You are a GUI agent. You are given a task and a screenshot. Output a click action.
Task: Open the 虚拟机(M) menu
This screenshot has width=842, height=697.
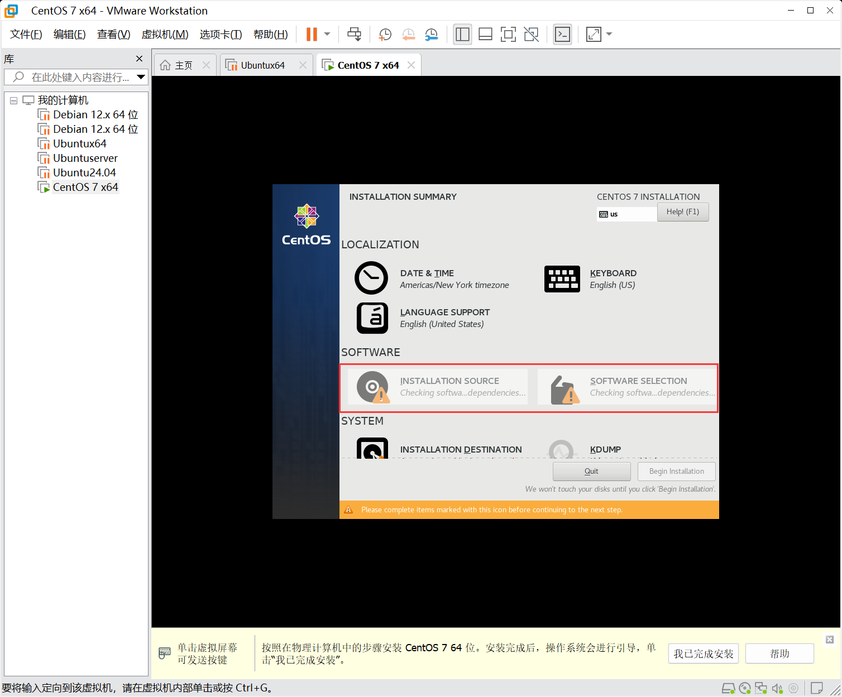coord(165,35)
